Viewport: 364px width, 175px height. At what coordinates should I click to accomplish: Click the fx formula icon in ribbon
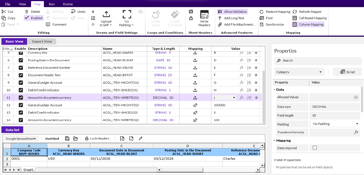click(x=93, y=24)
